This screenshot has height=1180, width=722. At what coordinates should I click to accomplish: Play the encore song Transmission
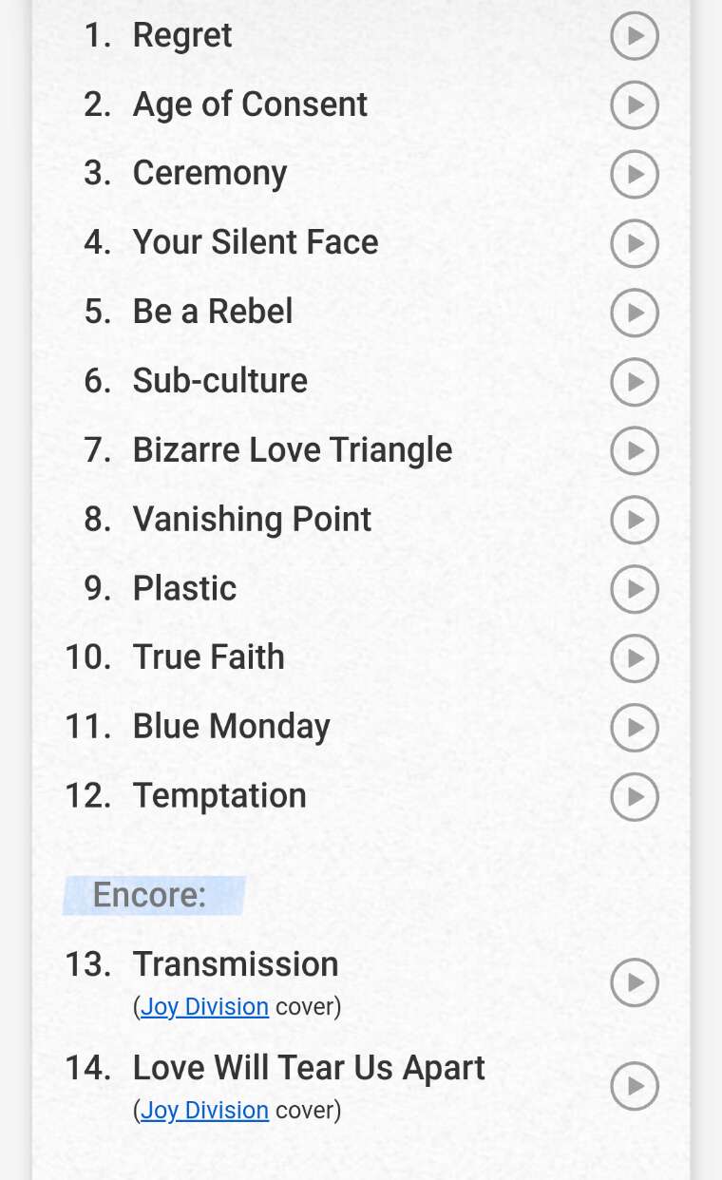(x=634, y=982)
